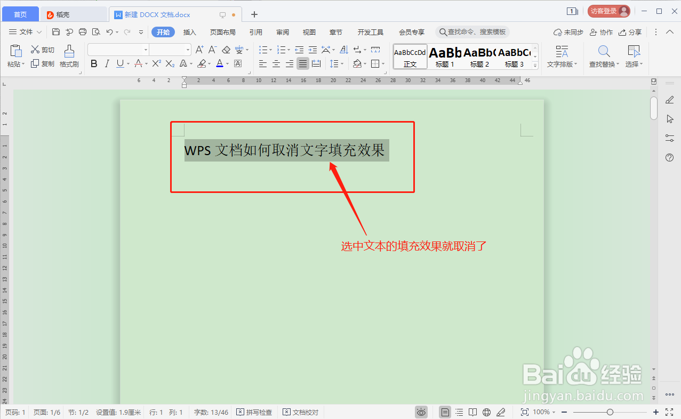Image resolution: width=681 pixels, height=419 pixels.
Task: Align paragraph left
Action: pyautogui.click(x=263, y=64)
